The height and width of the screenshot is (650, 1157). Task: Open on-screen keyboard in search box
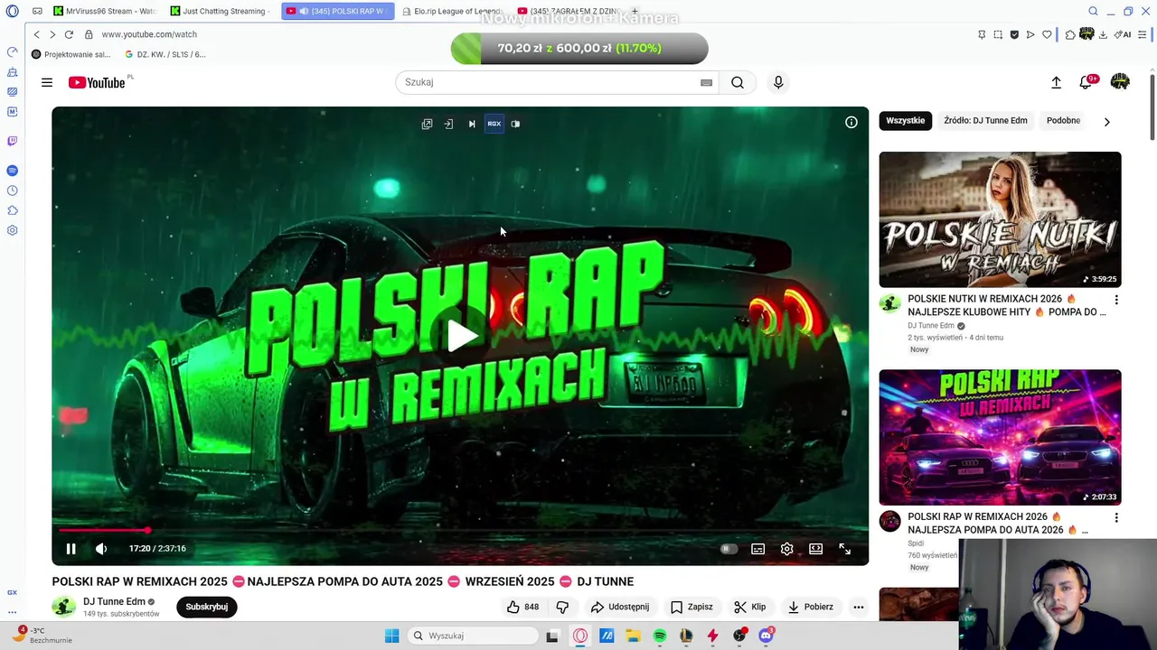click(x=707, y=82)
